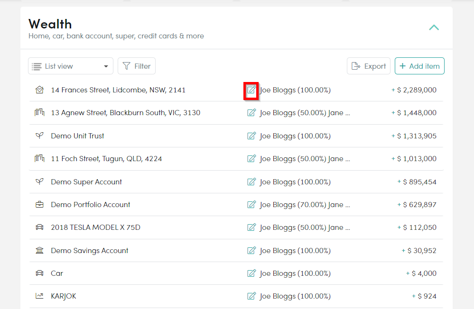The image size is (474, 309).
Task: Click briefcase icon beside Demo Portfolio Account
Action: point(39,204)
